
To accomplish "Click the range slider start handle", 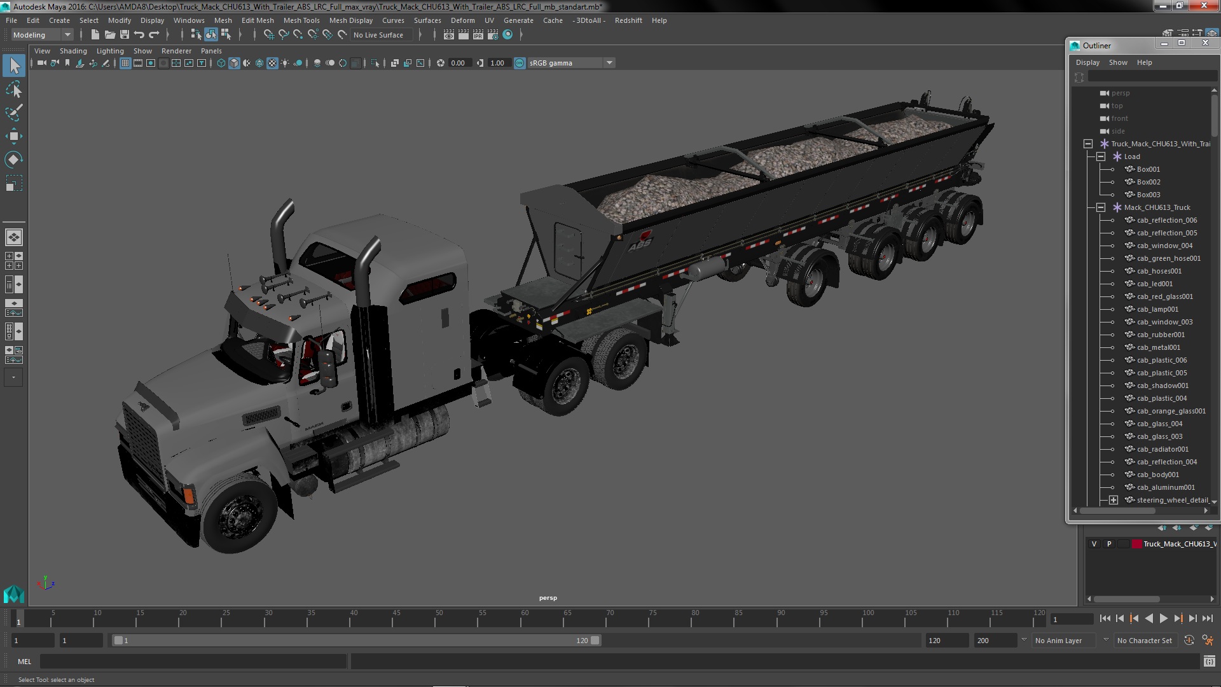I will (x=118, y=641).
